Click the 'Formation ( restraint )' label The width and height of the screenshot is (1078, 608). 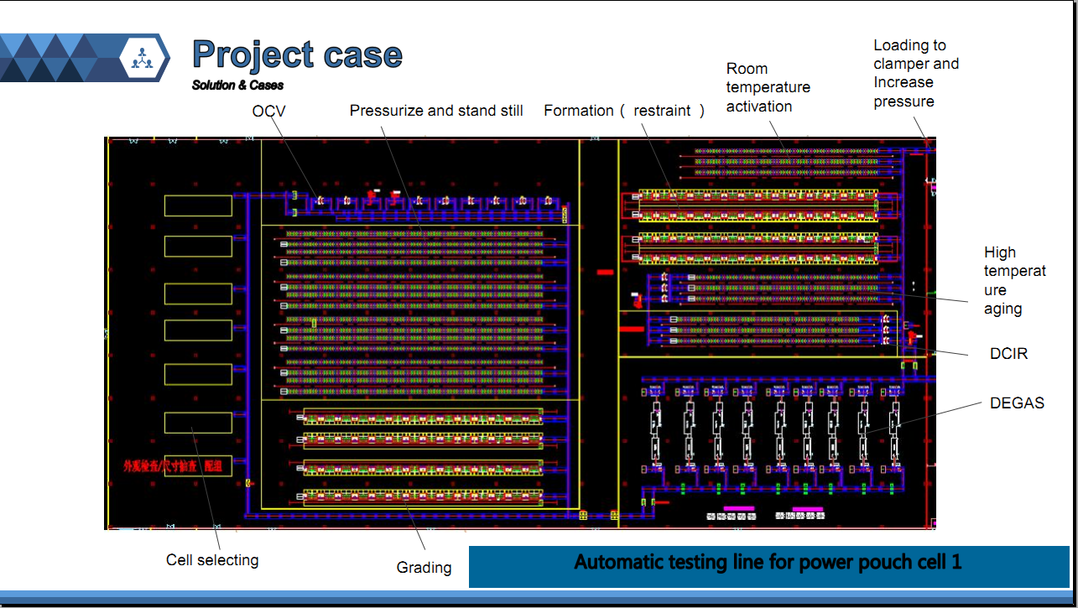point(625,111)
